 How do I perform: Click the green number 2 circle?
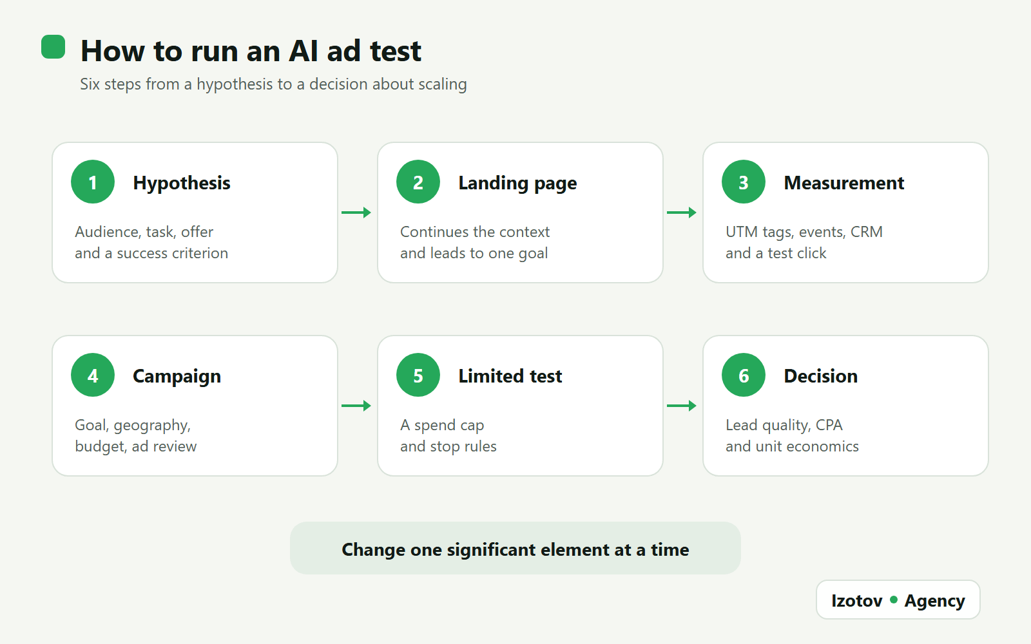[x=418, y=182]
